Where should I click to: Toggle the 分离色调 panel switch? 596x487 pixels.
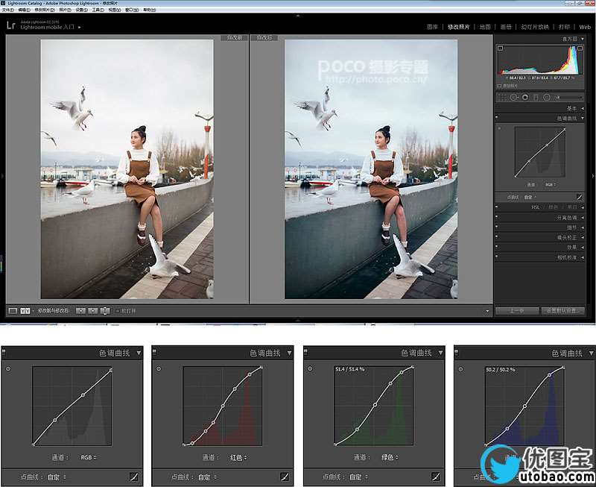click(x=497, y=217)
